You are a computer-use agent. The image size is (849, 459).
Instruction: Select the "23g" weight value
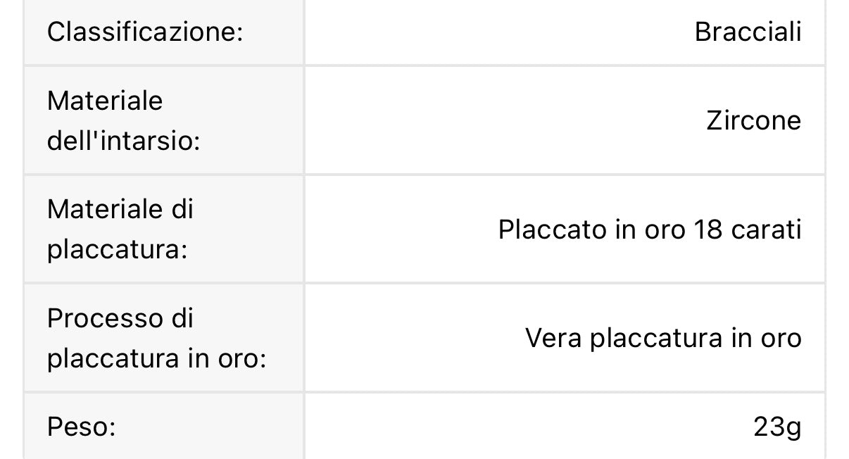776,427
